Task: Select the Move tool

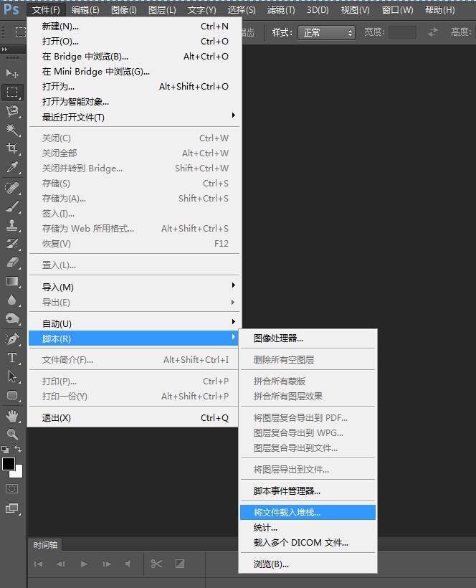Action: point(12,73)
